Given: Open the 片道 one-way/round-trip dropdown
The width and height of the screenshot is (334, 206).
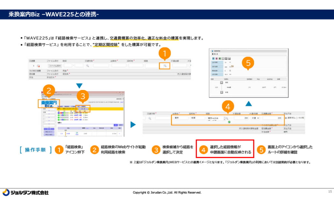Looking at the screenshot, I should (x=255, y=118).
